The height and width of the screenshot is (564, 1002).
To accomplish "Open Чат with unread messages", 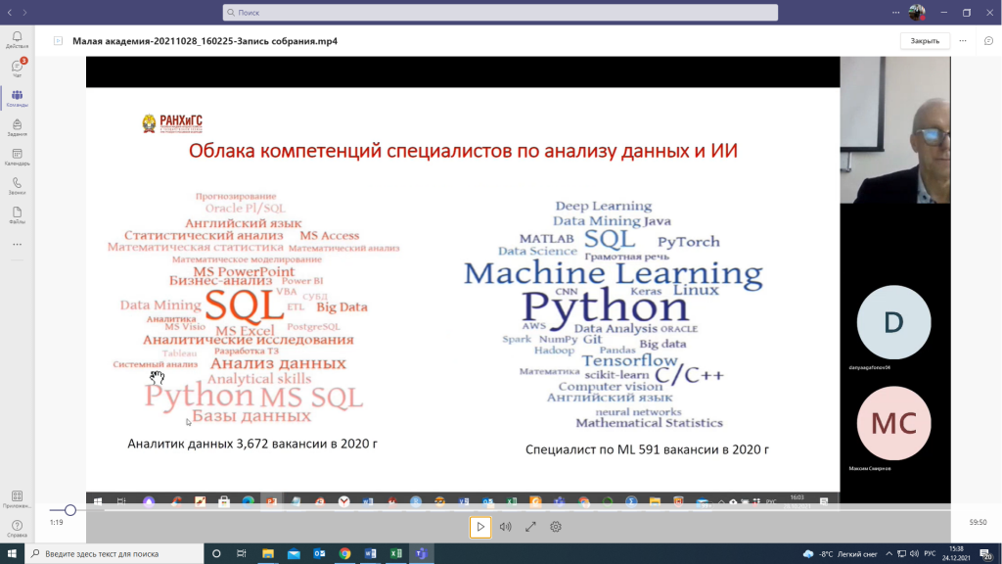I will click(x=17, y=69).
